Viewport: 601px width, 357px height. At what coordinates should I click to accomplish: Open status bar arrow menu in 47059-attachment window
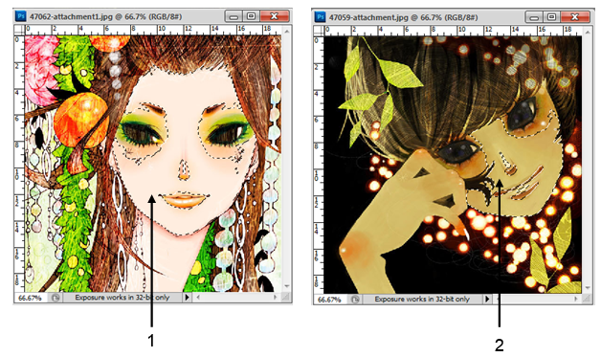[487, 299]
